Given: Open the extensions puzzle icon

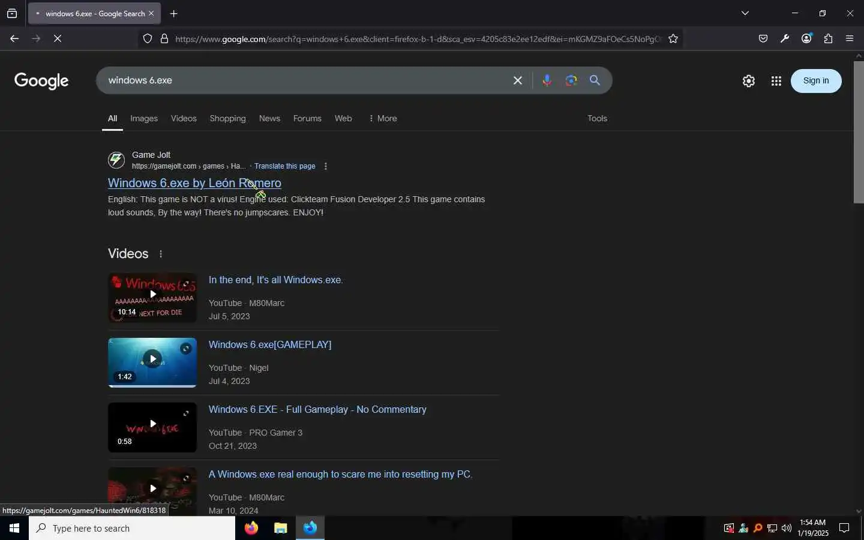Looking at the screenshot, I should coord(829,39).
